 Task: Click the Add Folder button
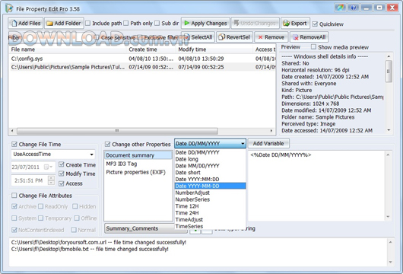[x=64, y=24]
